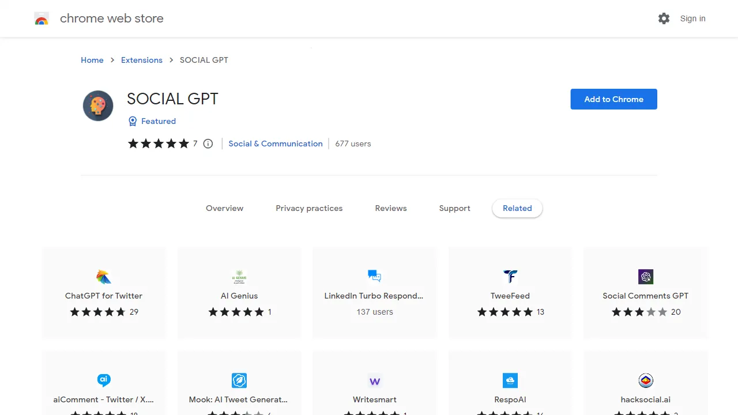738x415 pixels.
Task: Select the Support tab
Action: coord(455,208)
